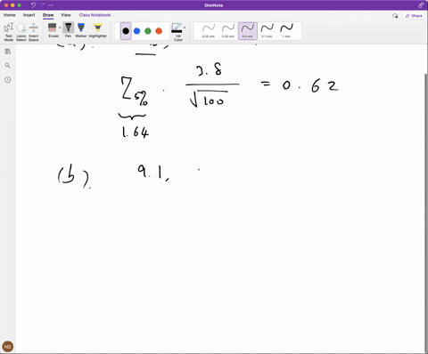This screenshot has width=428, height=354.
Task: Expand the Ink Color dropdown arrow
Action: pyautogui.click(x=185, y=28)
